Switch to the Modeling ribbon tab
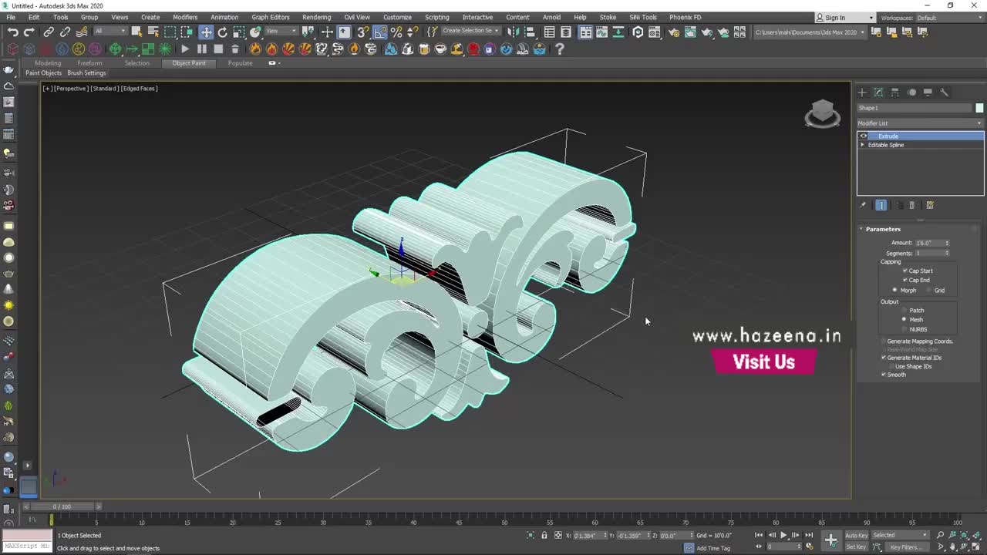The height and width of the screenshot is (555, 987). pos(48,63)
